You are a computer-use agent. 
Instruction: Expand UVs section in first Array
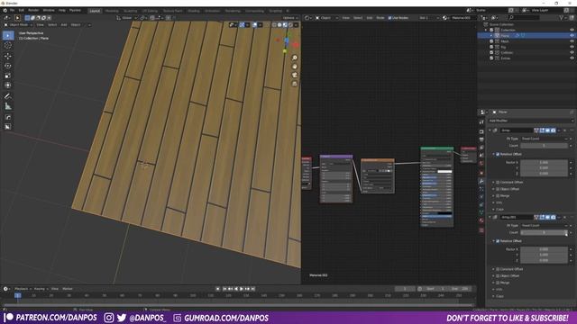pyautogui.click(x=499, y=202)
